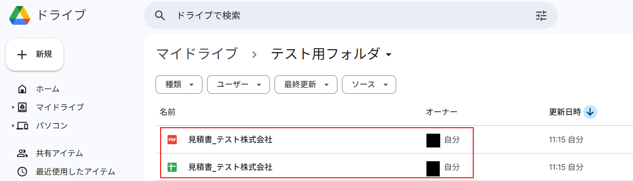Click the green Sheets file icon

click(x=172, y=167)
